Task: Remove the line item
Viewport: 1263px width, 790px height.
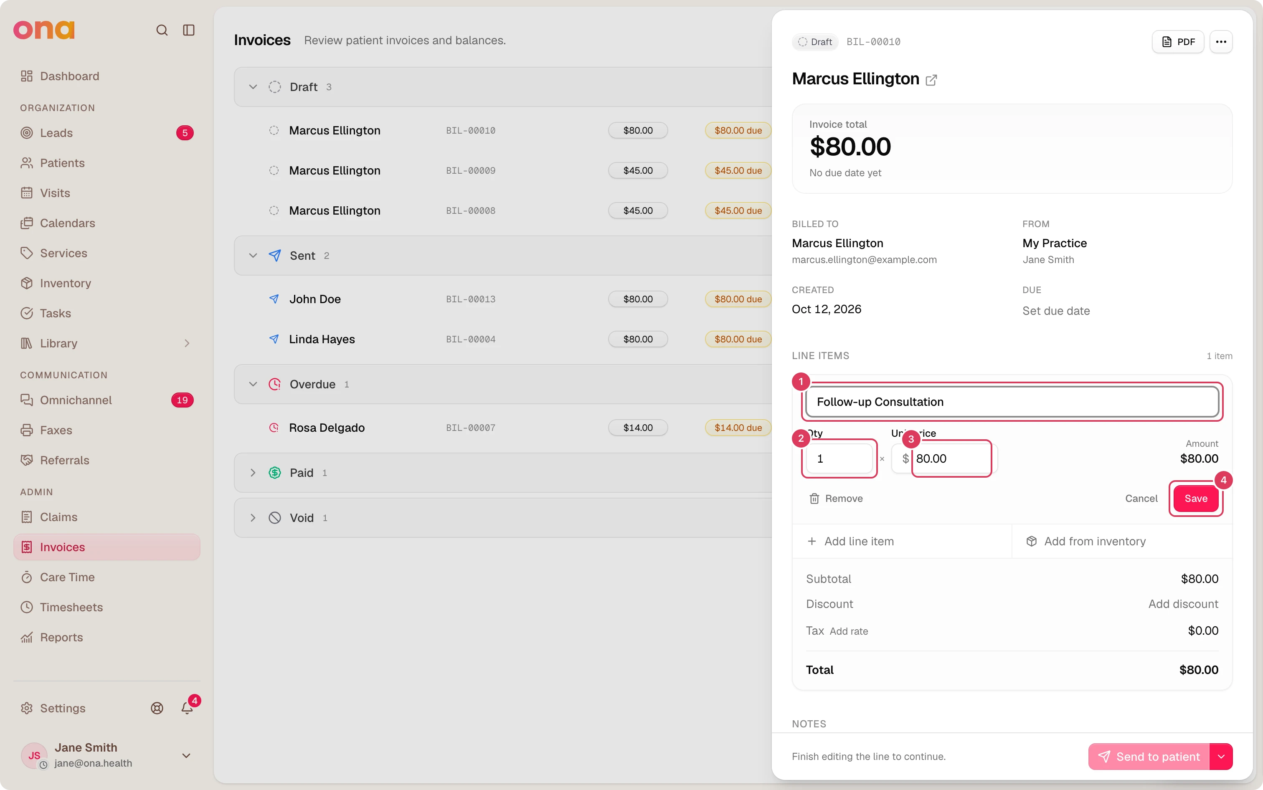Action: coord(836,499)
